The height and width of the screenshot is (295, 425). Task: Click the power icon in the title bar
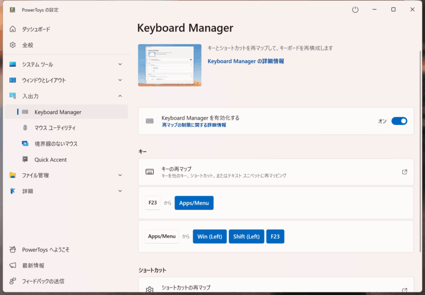355,10
